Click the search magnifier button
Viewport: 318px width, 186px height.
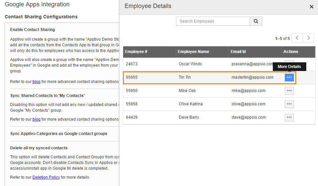tap(256, 21)
